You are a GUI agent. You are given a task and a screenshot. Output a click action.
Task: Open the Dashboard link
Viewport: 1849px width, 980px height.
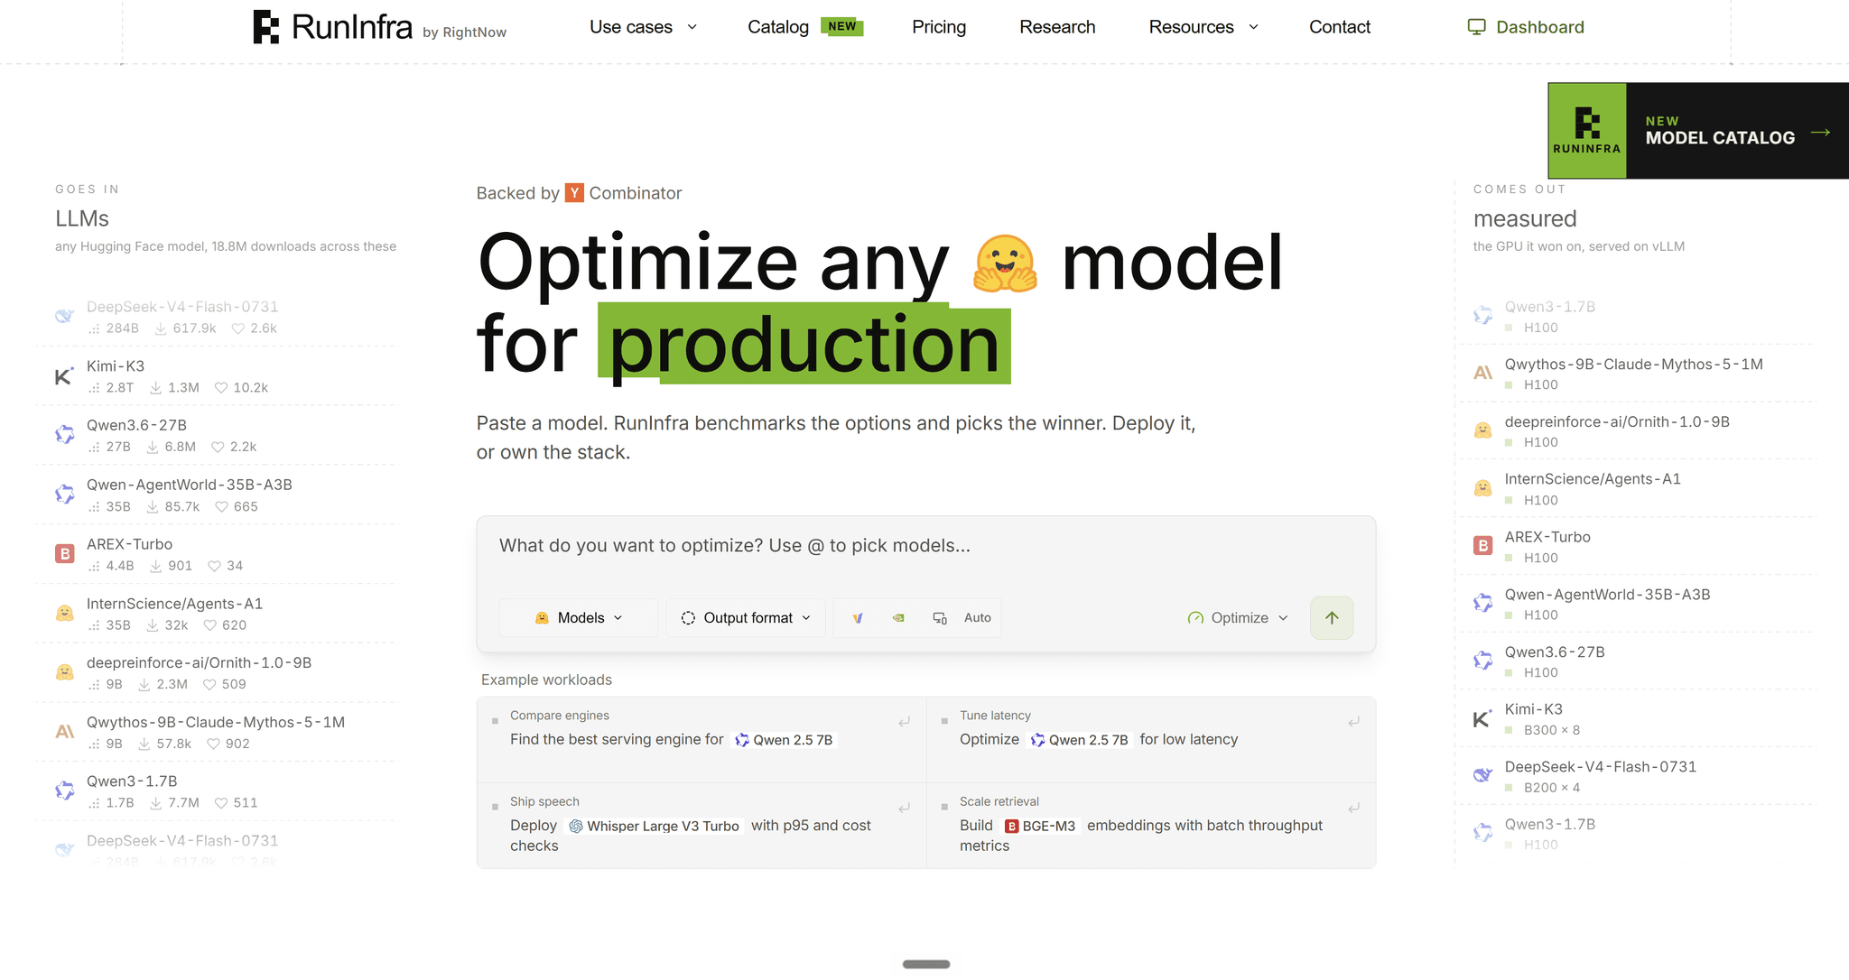(1526, 27)
